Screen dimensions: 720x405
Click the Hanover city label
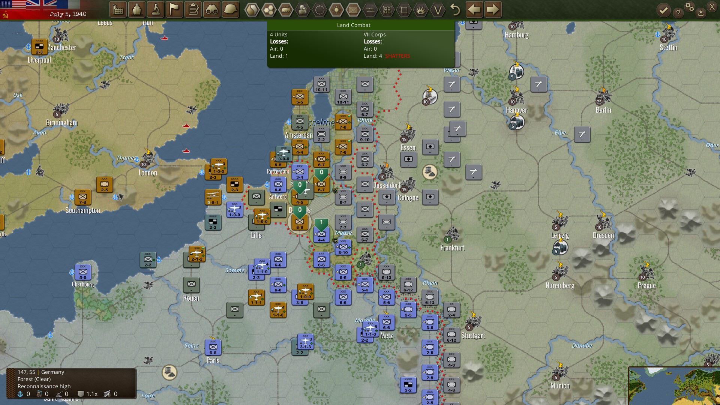517,110
